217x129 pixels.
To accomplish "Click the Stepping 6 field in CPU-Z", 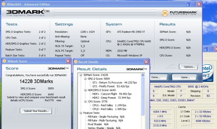I will coord(208,91).
